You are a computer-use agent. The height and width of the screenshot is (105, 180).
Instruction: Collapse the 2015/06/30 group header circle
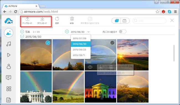(22, 37)
